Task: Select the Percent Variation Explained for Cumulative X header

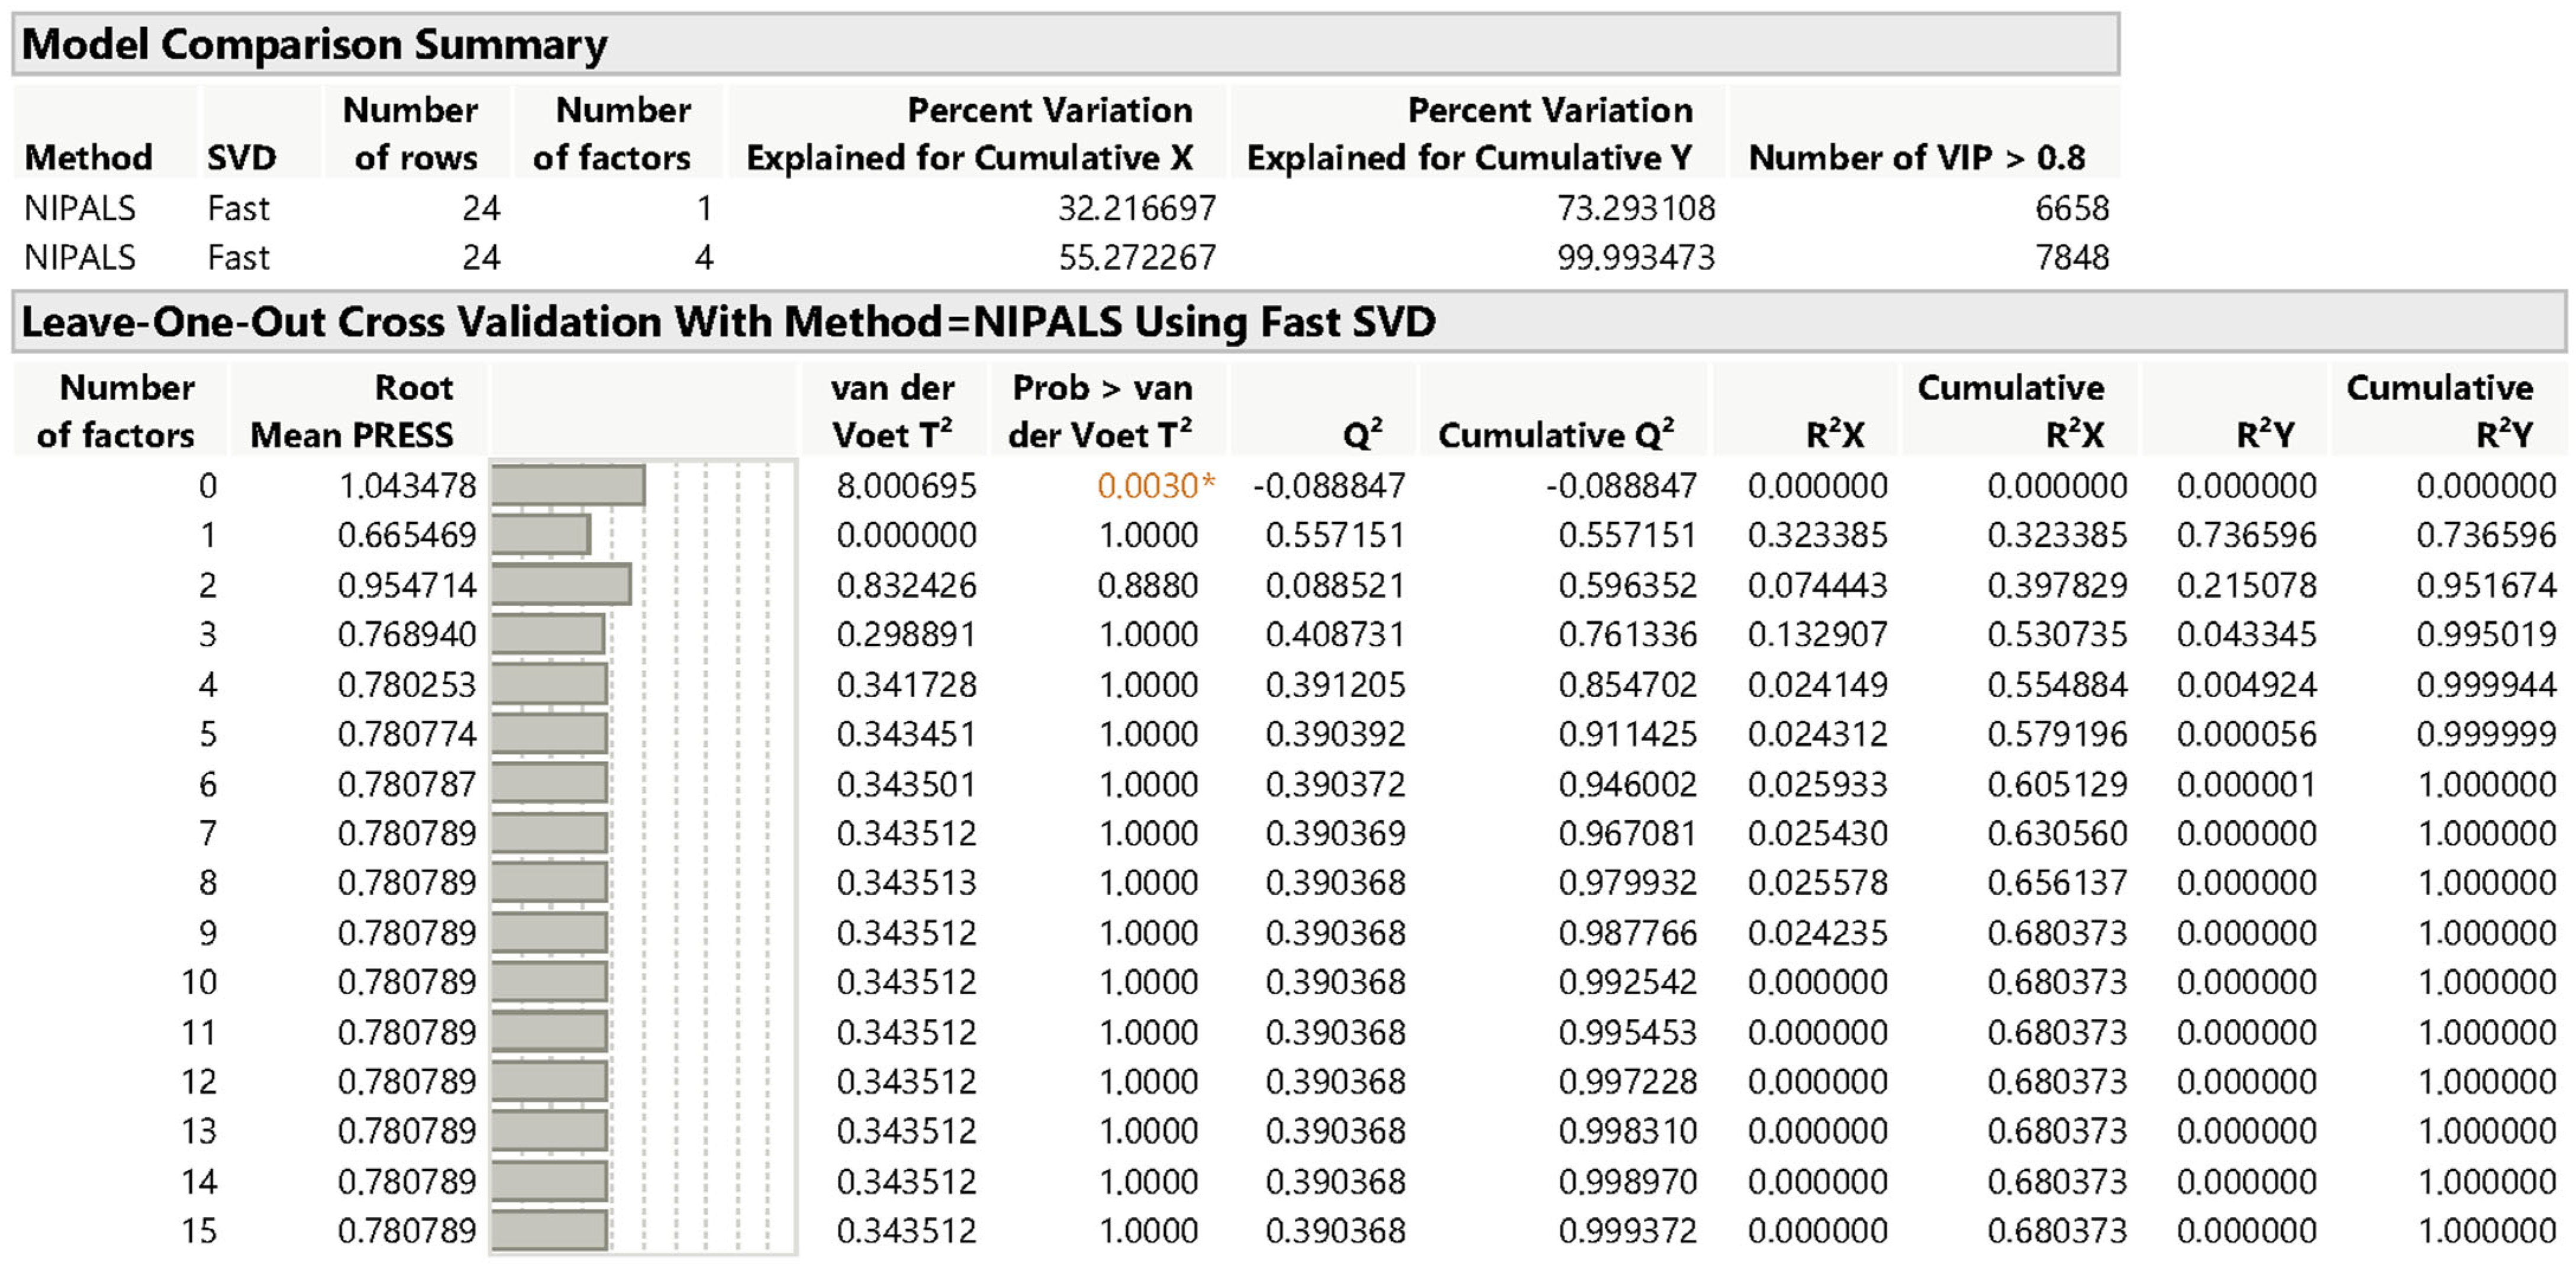Action: (970, 134)
